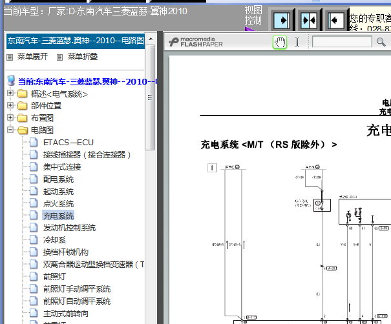Open the 换档杆锁机构 page

click(x=65, y=252)
